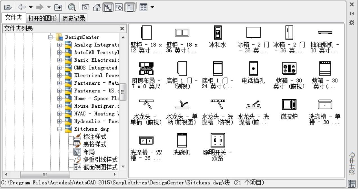Select the 水龙头 单柄 (俯视) block
This screenshot has height=189, width=358.
[x=146, y=112]
